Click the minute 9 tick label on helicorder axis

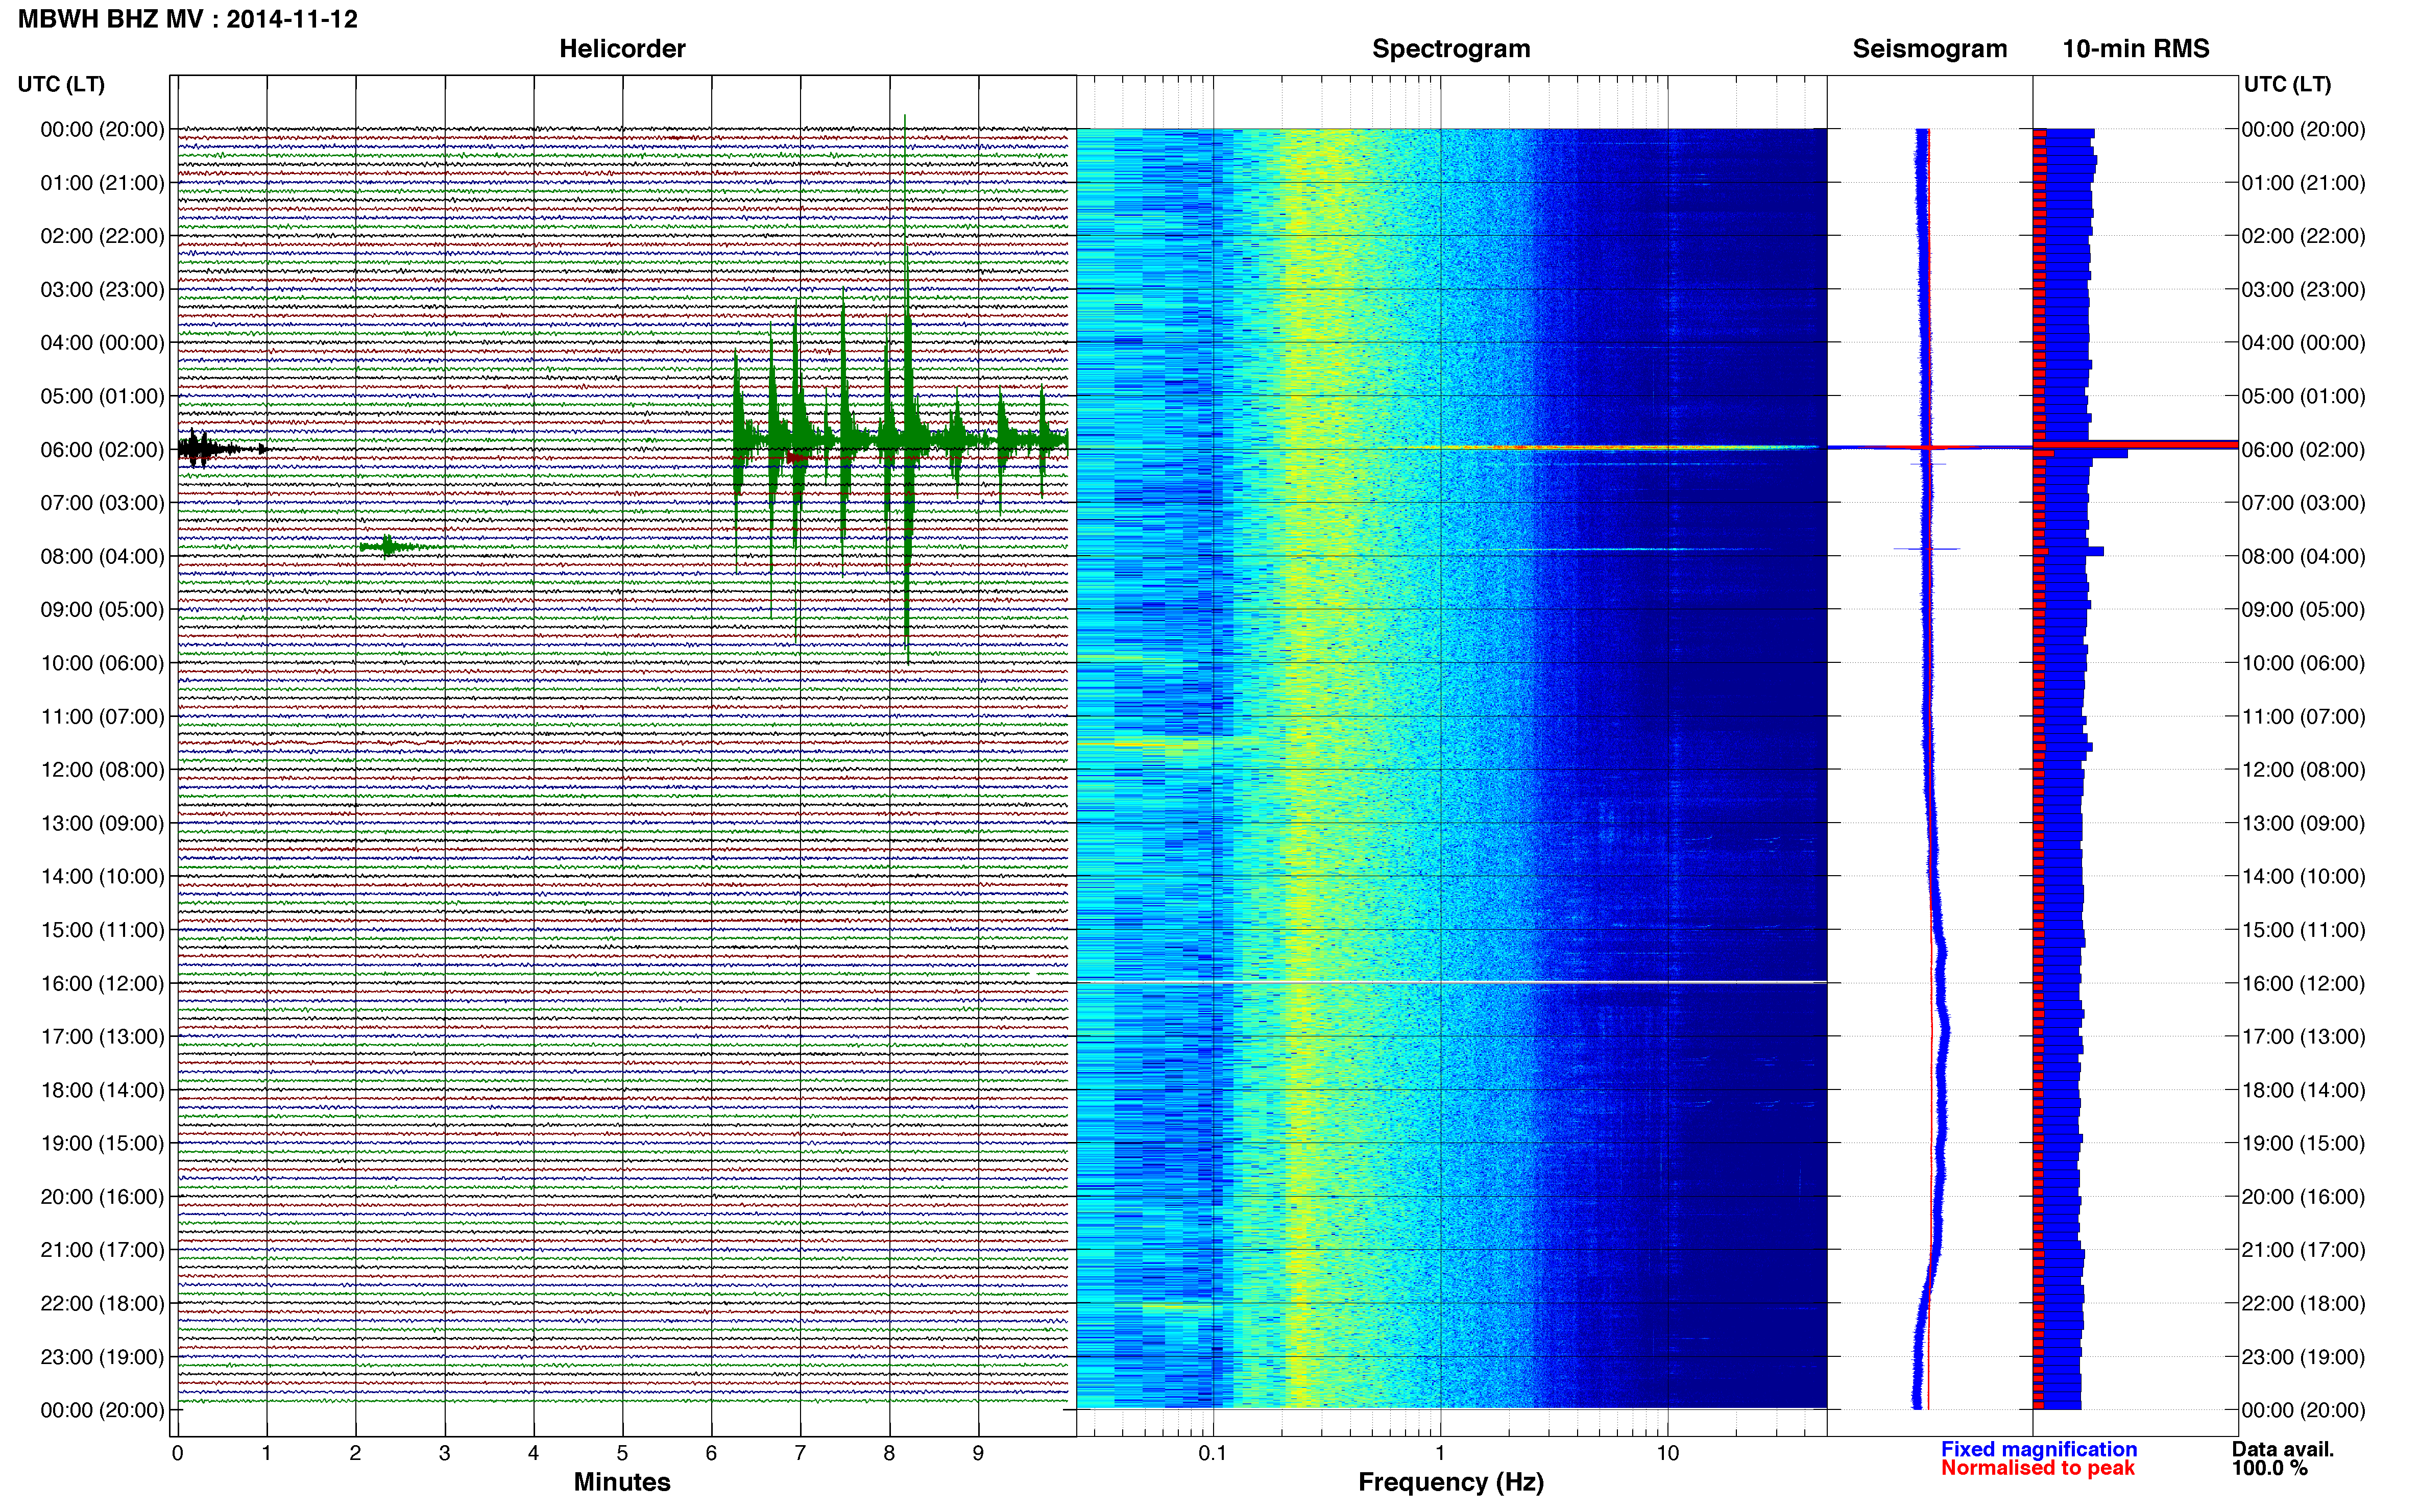point(978,1453)
